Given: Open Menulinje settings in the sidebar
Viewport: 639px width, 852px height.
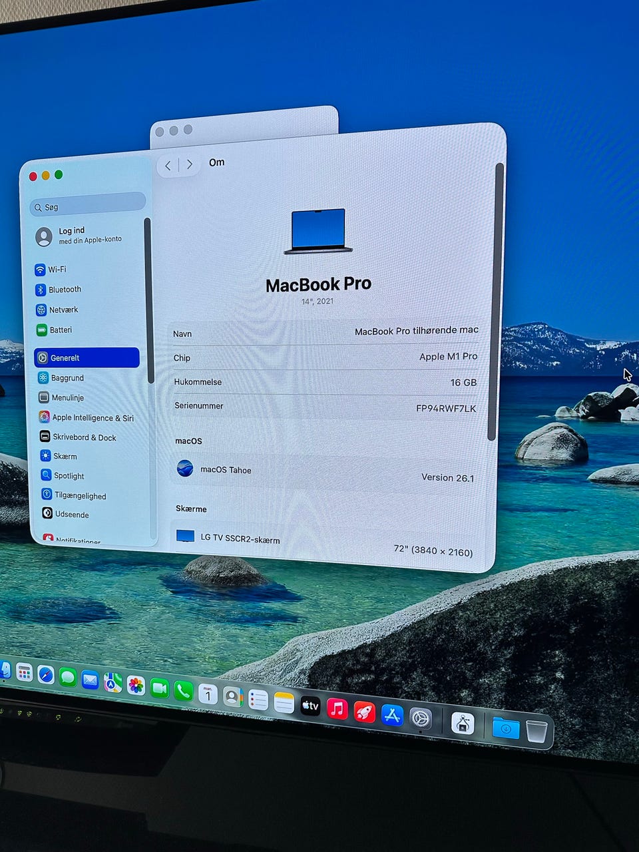Looking at the screenshot, I should (61, 397).
